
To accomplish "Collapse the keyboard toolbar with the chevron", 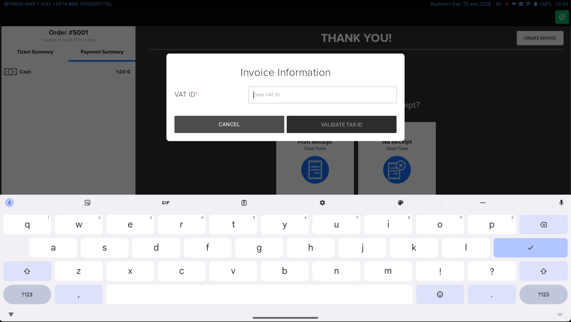I will coord(10,202).
